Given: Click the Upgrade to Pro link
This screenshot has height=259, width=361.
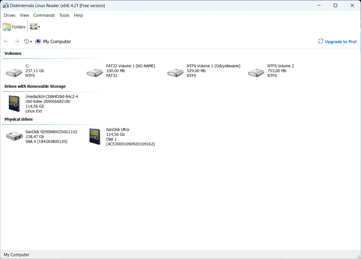Looking at the screenshot, I should click(337, 41).
